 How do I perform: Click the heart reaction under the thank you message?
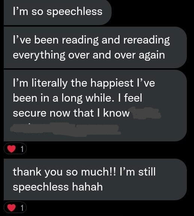pyautogui.click(x=11, y=208)
